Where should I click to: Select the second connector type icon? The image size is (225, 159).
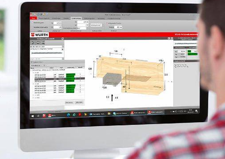(38, 43)
